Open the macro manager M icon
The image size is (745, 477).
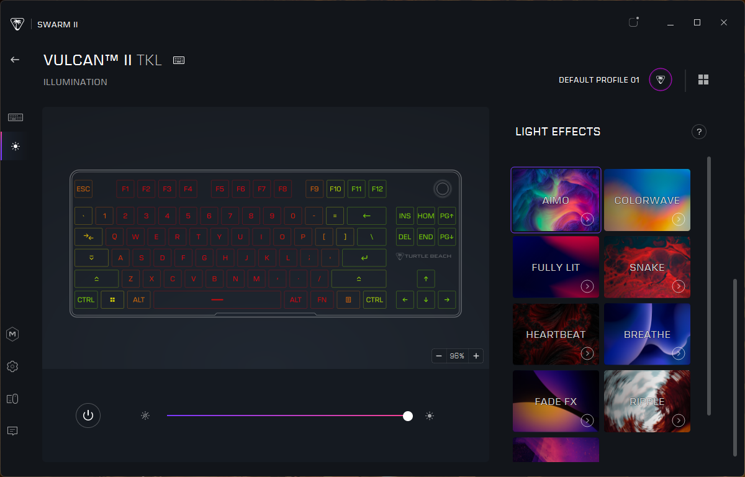(x=12, y=334)
